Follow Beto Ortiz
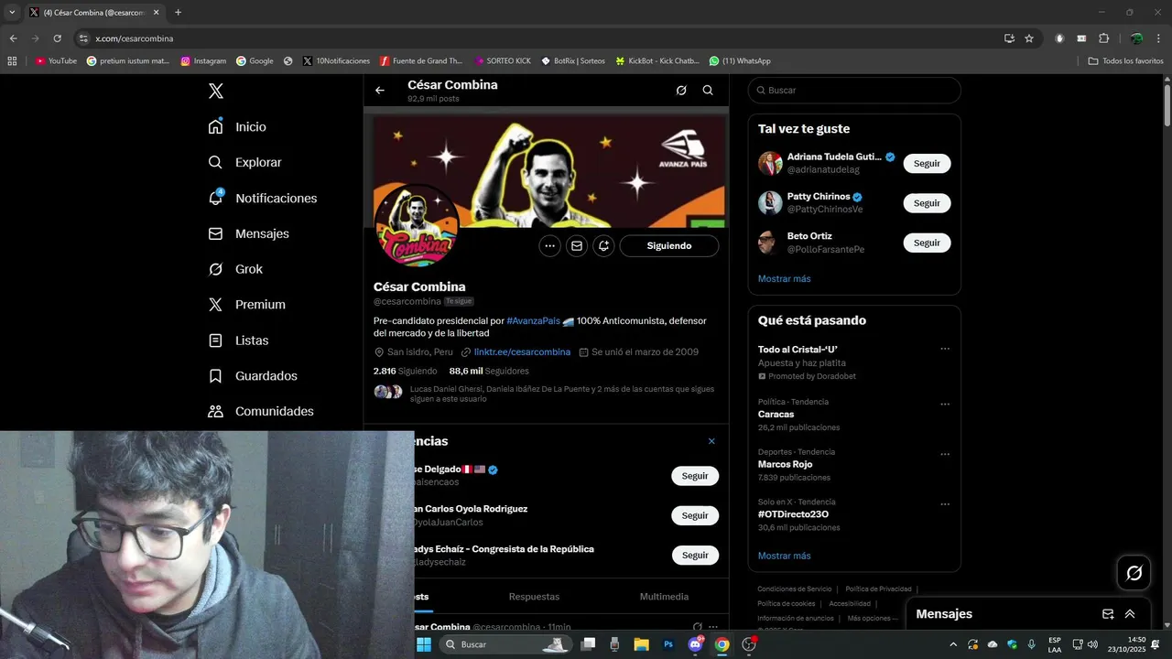The height and width of the screenshot is (659, 1172). point(927,243)
